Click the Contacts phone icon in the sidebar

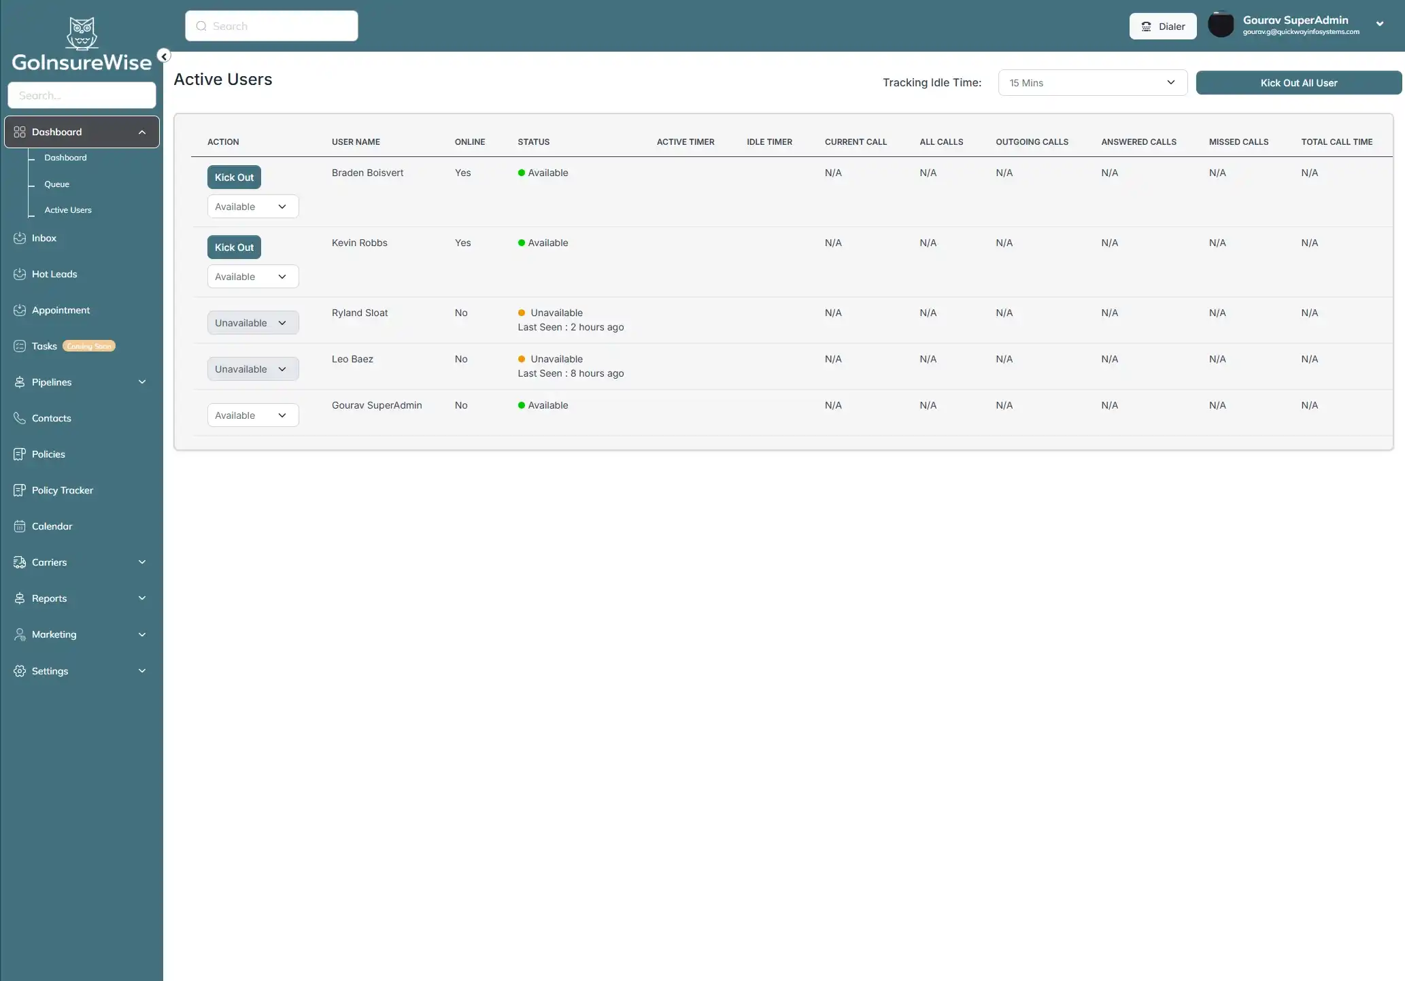20,418
